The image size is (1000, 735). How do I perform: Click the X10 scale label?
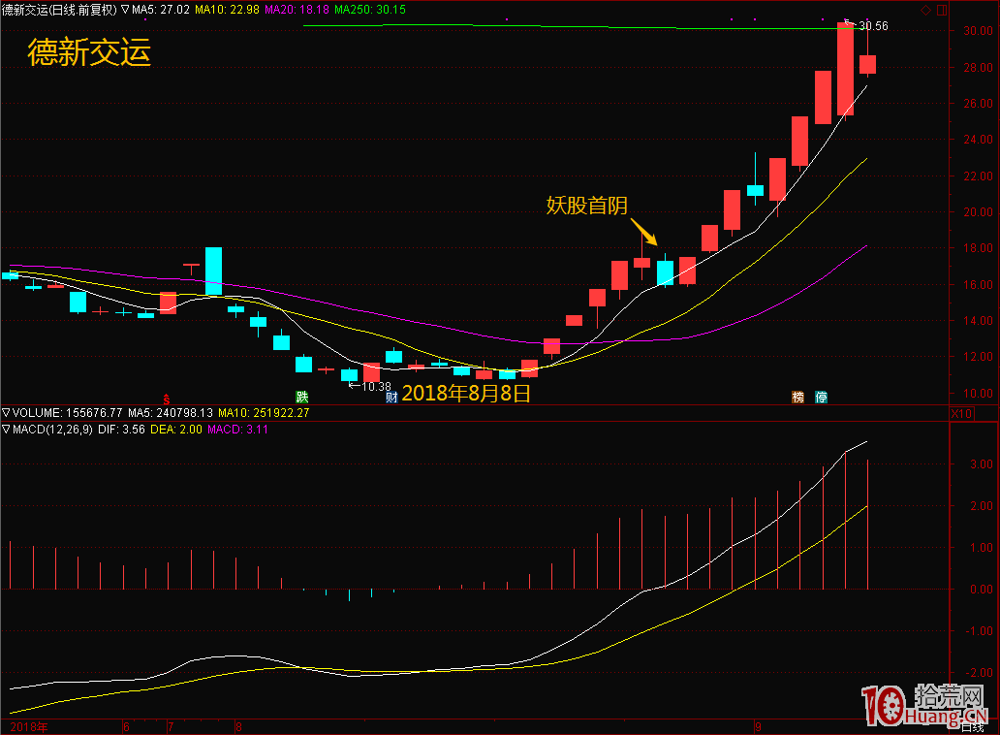tap(961, 413)
